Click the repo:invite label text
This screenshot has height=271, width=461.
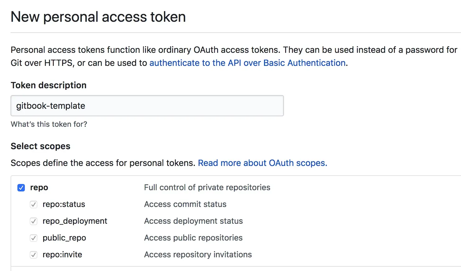pos(62,255)
